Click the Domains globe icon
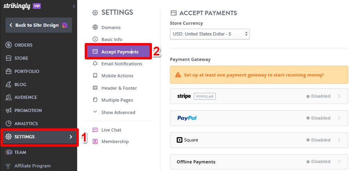 coord(95,27)
